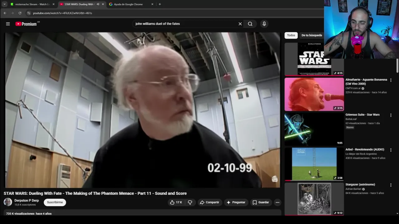Image resolution: width=399 pixels, height=224 pixels.
Task: Open Stargazer (astrónomo) title
Action: [360, 184]
